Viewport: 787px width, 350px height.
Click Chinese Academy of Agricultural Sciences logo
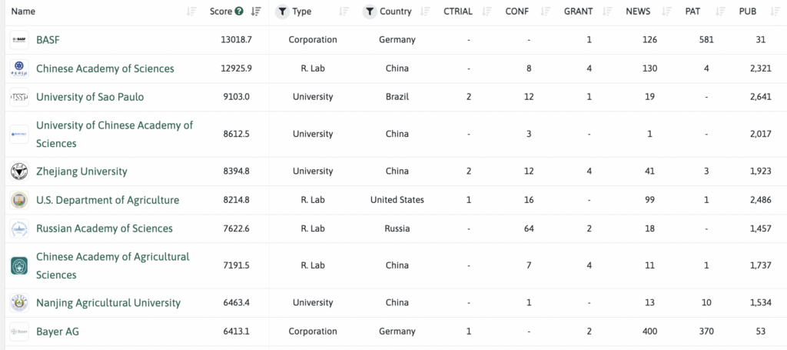coord(19,266)
